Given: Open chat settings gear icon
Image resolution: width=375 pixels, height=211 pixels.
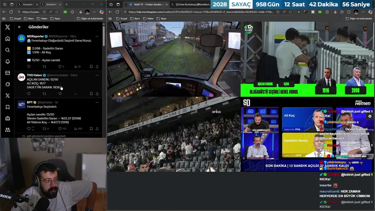Looking at the screenshot, I should tap(370, 116).
